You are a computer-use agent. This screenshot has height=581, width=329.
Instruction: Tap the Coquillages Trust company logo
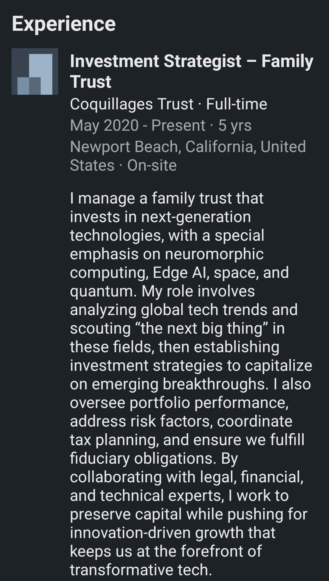tap(35, 72)
